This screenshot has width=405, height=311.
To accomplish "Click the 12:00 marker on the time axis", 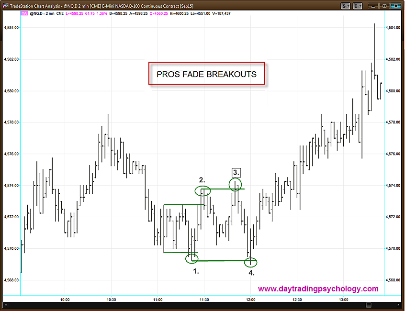I will [250, 300].
